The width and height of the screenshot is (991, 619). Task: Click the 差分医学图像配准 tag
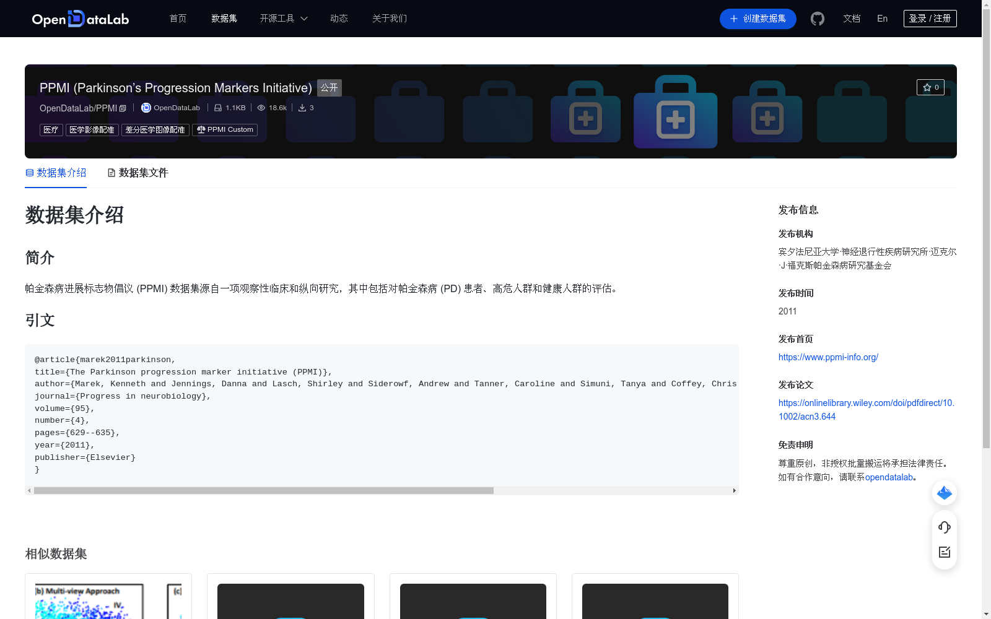155,130
